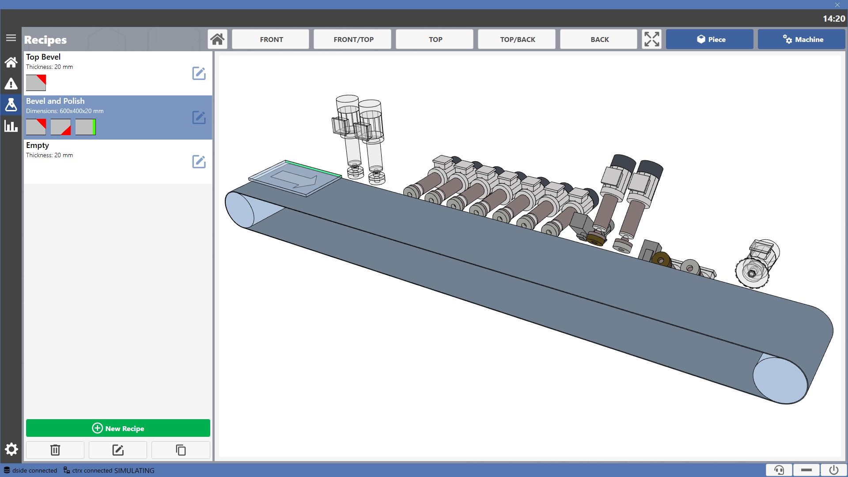Click the power icon in status bar
Image resolution: width=848 pixels, height=477 pixels.
tap(833, 470)
